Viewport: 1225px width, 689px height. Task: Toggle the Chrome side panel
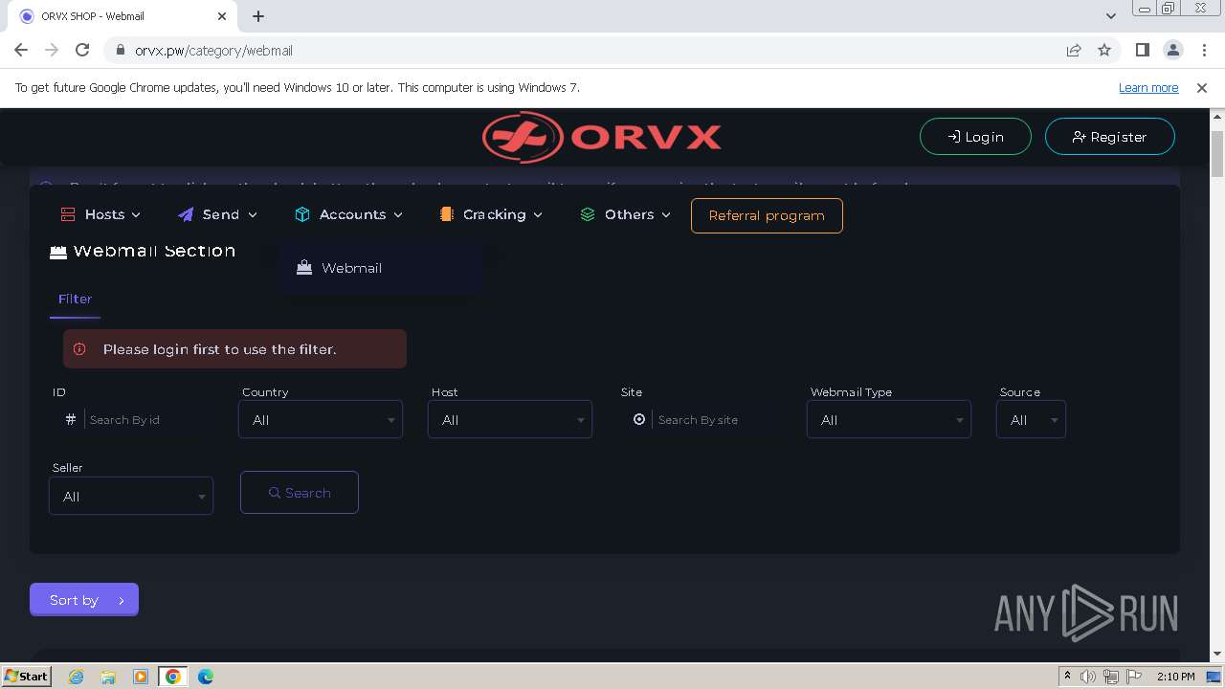1142,50
